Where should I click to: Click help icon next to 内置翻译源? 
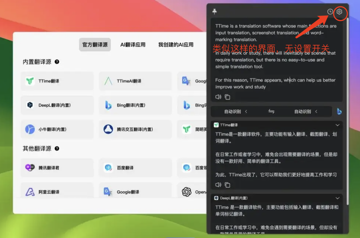click(x=57, y=62)
